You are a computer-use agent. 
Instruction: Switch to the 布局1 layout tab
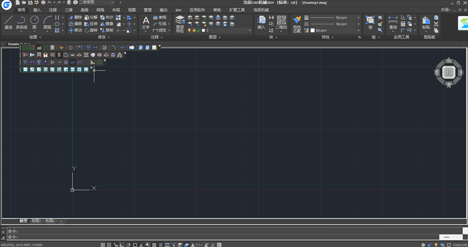tap(36, 221)
